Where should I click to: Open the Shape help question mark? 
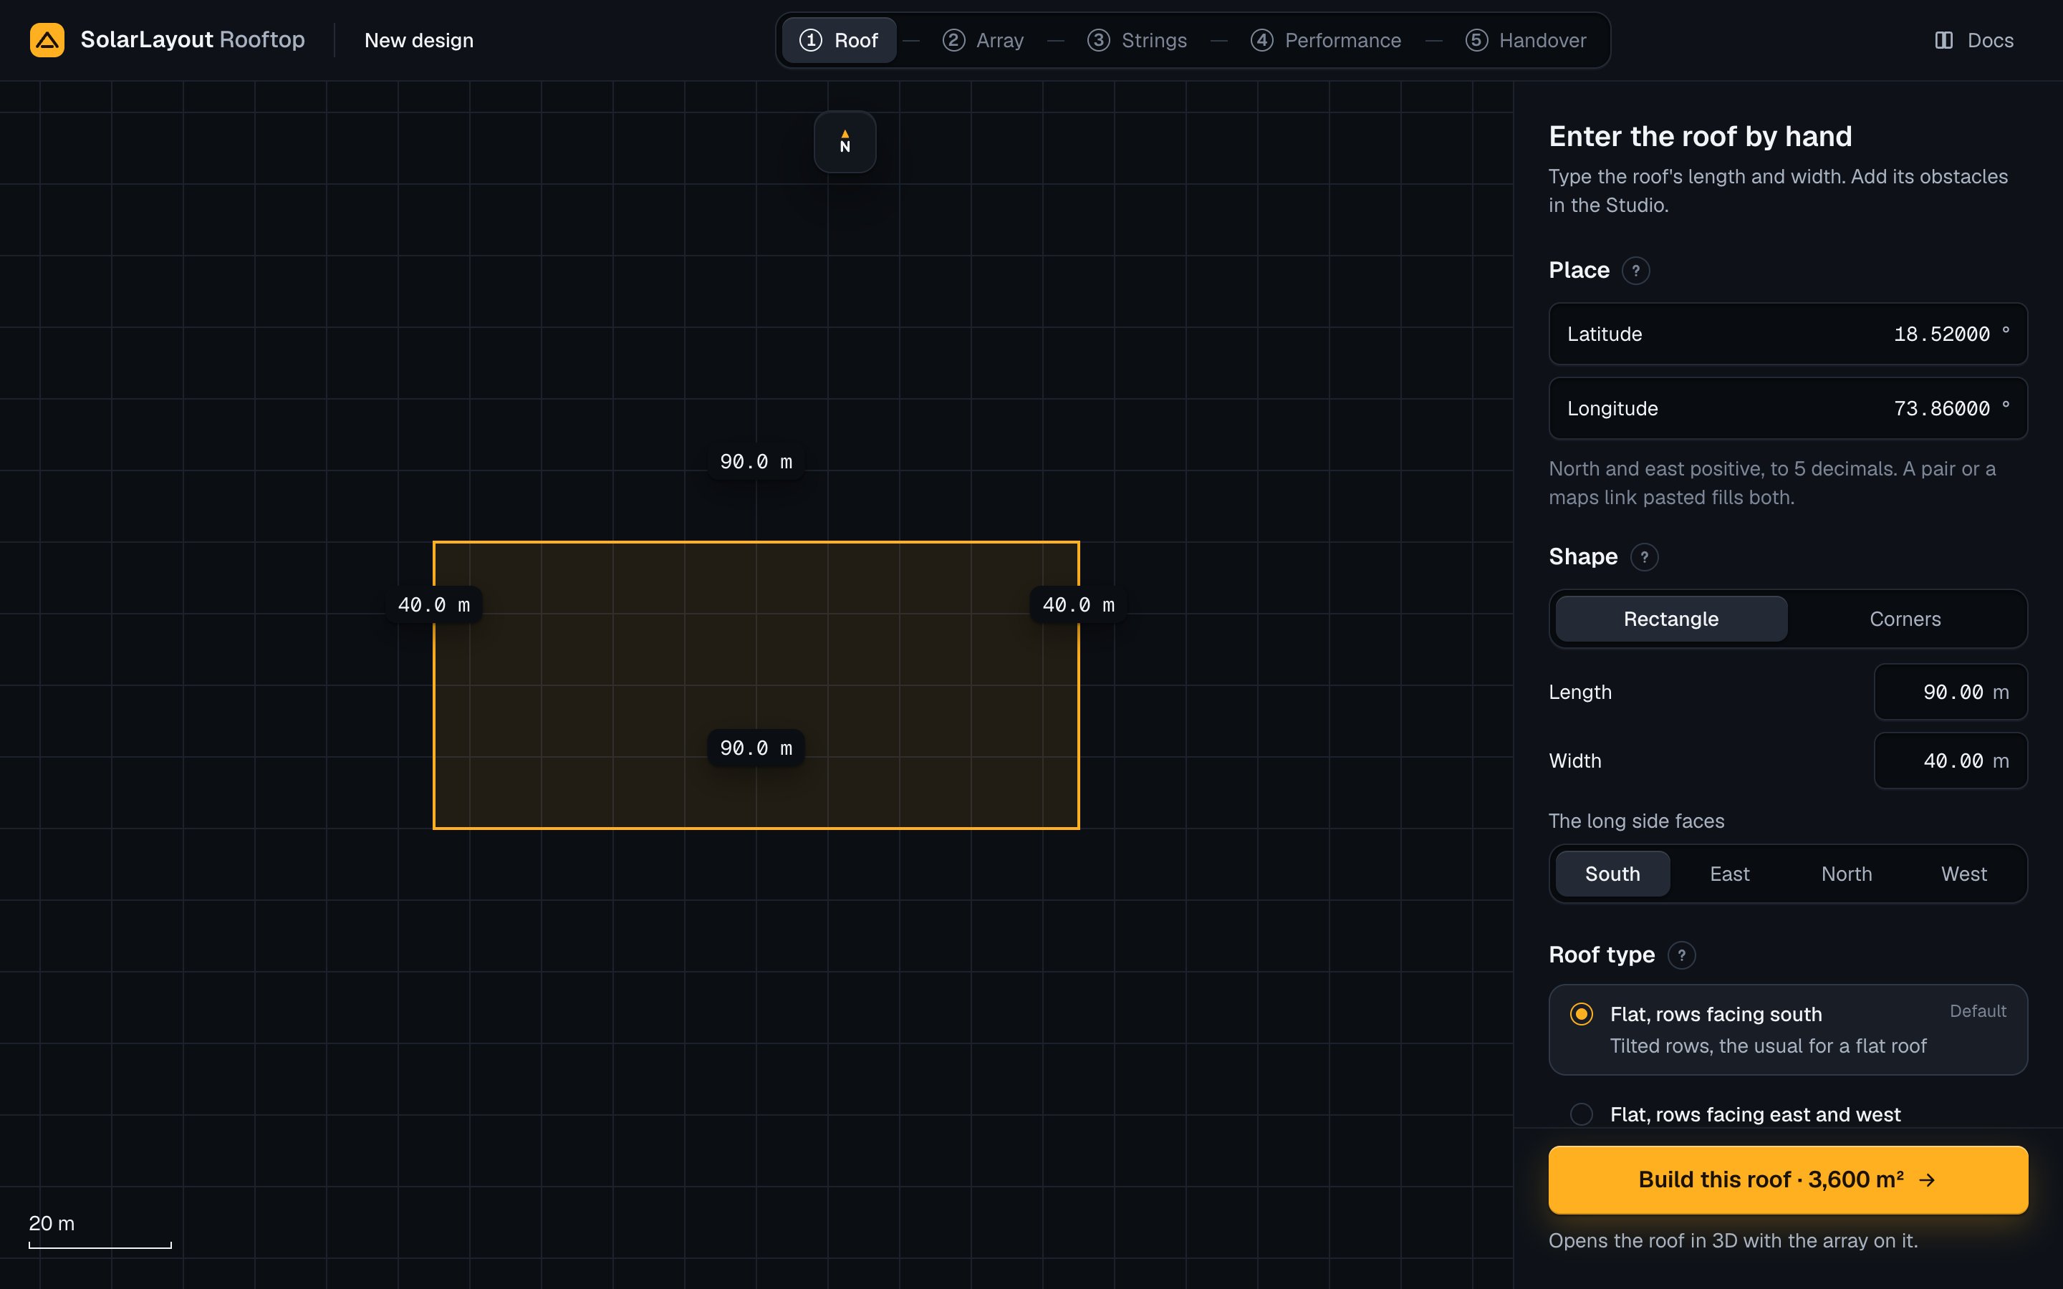pos(1645,556)
